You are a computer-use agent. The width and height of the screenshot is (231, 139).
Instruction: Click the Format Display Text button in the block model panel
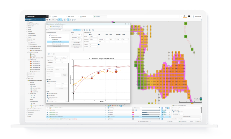[x=187, y=117]
